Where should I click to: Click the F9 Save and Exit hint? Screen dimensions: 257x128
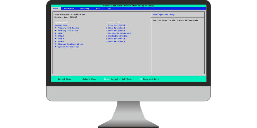[x=149, y=79]
